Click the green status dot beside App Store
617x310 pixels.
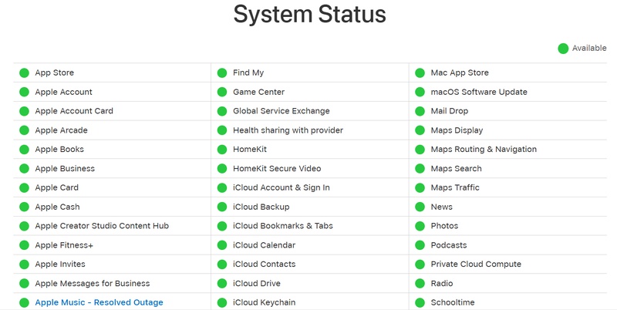pyautogui.click(x=25, y=72)
